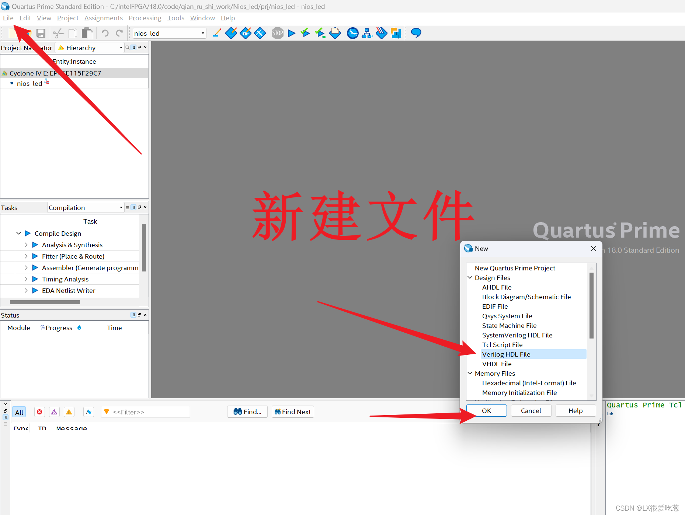Viewport: 685px width, 515px height.
Task: Select Verilog HDL File in list
Action: [533, 354]
